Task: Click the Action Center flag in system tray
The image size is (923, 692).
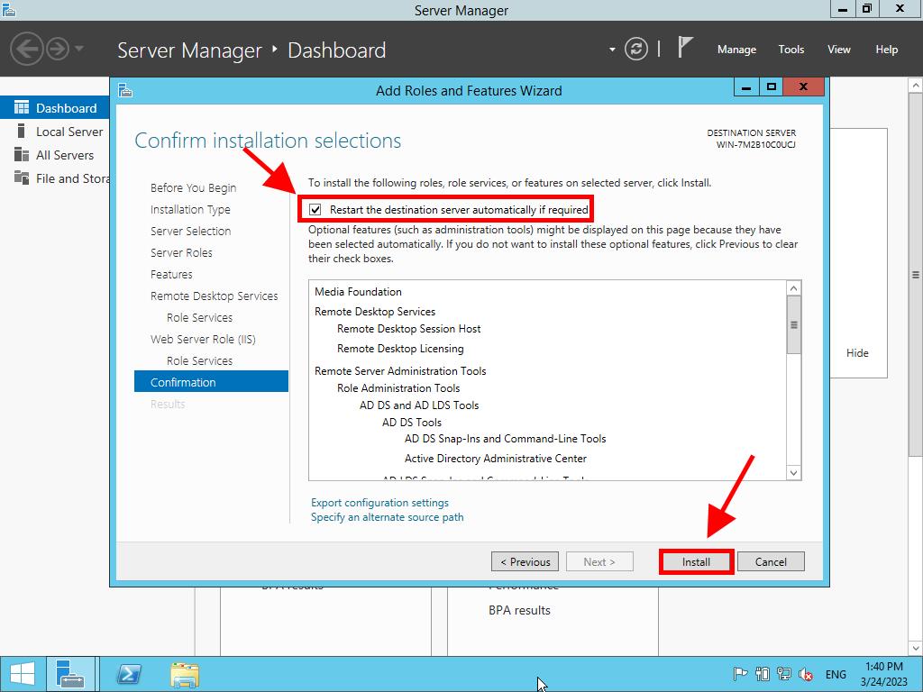Action: (x=741, y=674)
